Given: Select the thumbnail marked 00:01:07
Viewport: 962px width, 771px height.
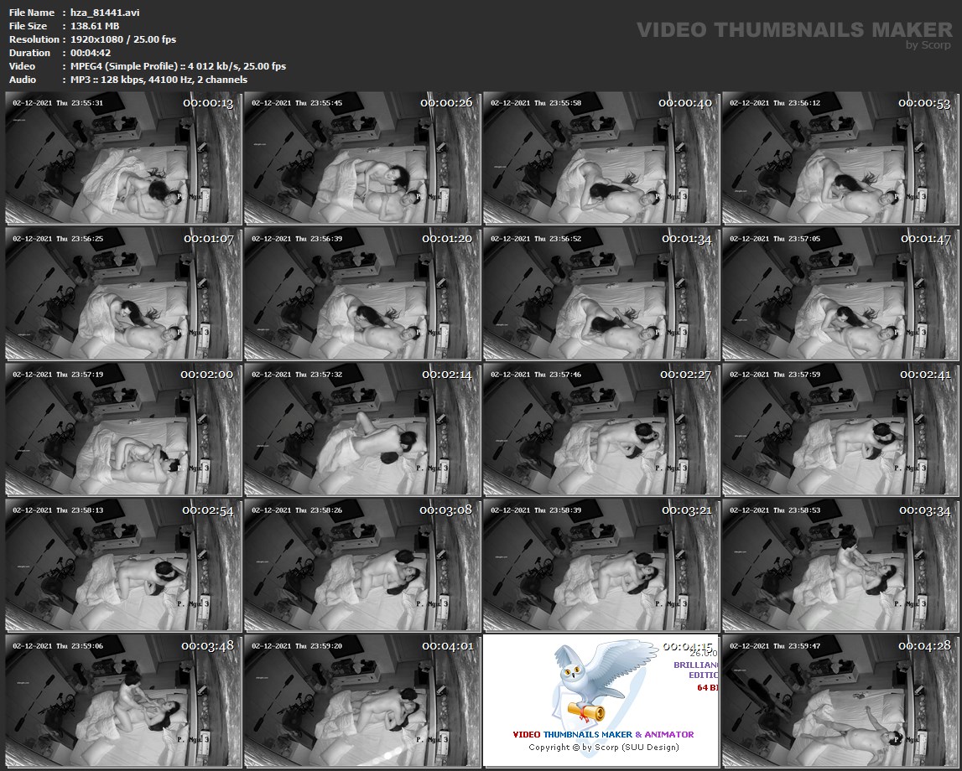Looking at the screenshot, I should 123,294.
